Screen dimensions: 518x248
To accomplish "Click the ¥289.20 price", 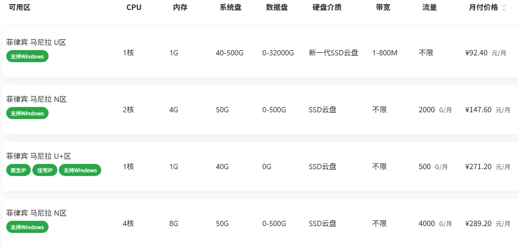I will tap(478, 223).
